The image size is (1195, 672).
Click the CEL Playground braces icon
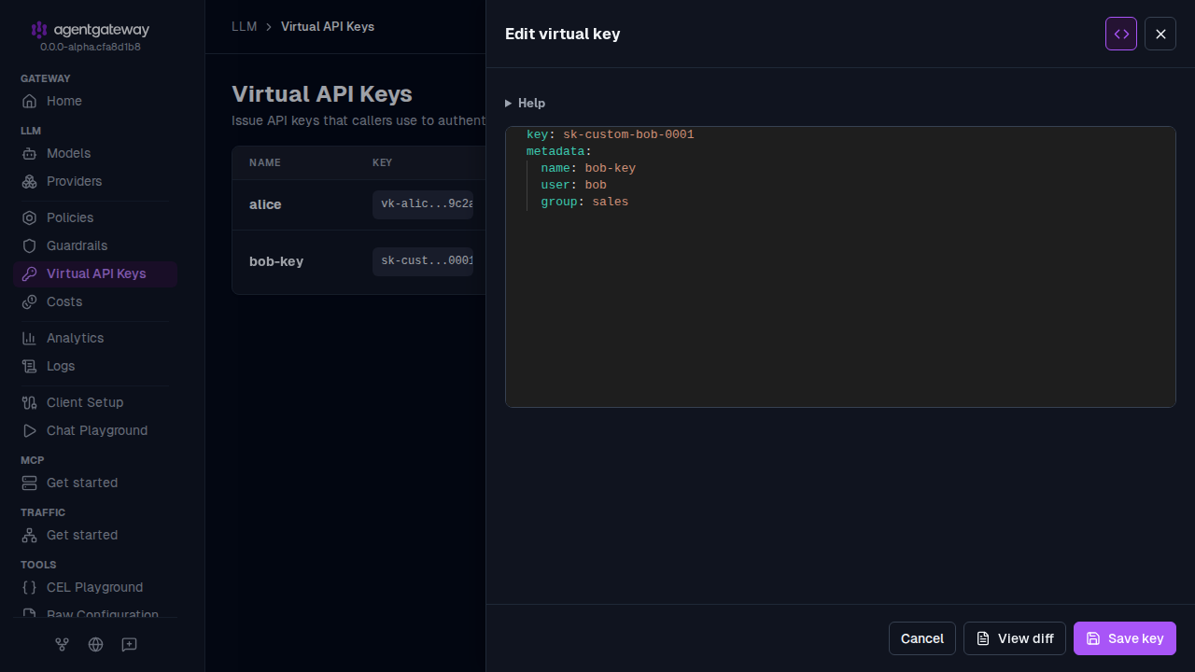(30, 587)
